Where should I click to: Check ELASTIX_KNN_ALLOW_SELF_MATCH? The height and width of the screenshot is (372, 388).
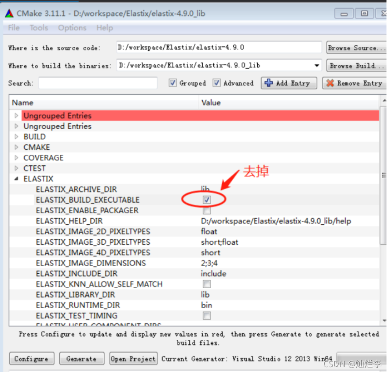tap(205, 284)
